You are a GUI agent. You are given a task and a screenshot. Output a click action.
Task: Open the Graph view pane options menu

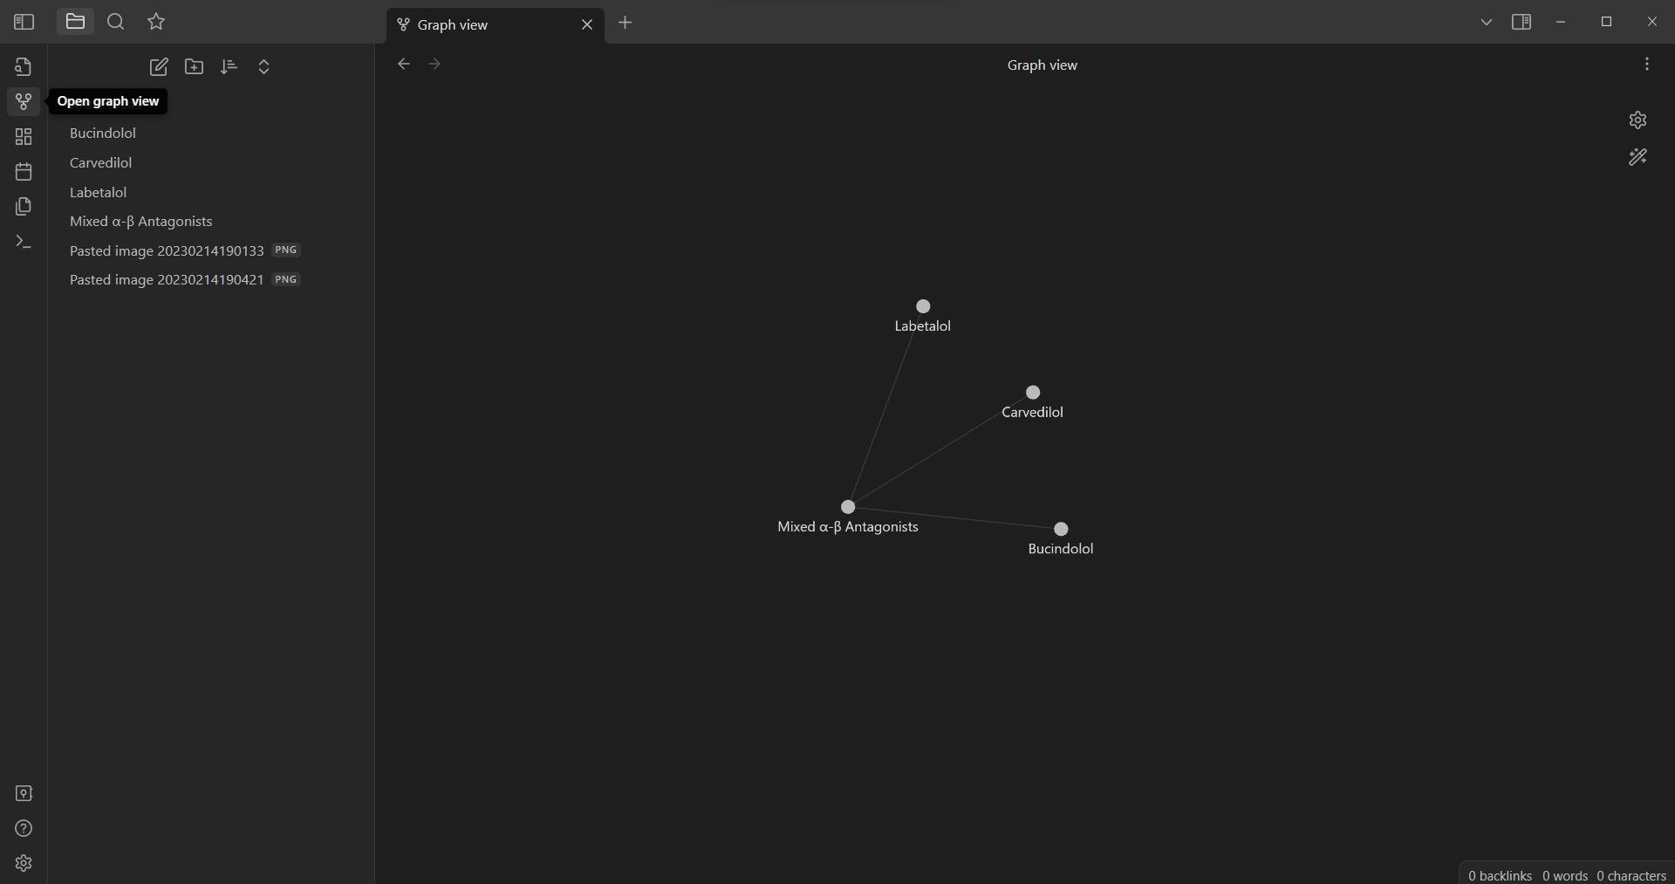click(1647, 64)
